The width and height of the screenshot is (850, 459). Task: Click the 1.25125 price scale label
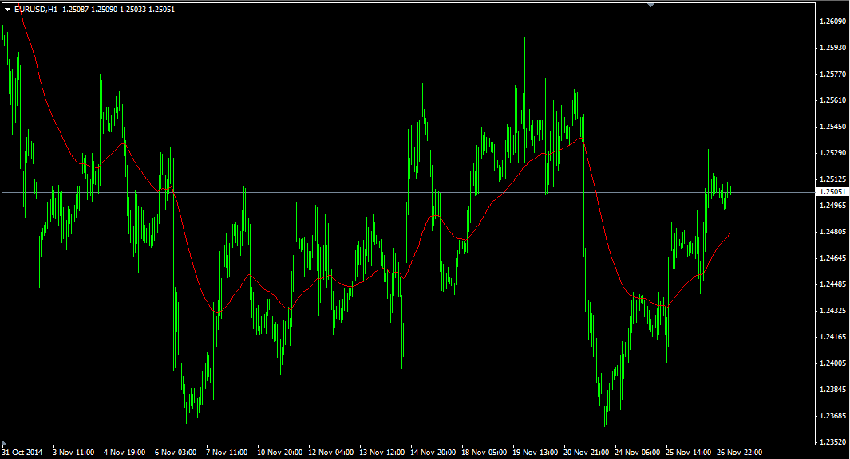pos(832,179)
